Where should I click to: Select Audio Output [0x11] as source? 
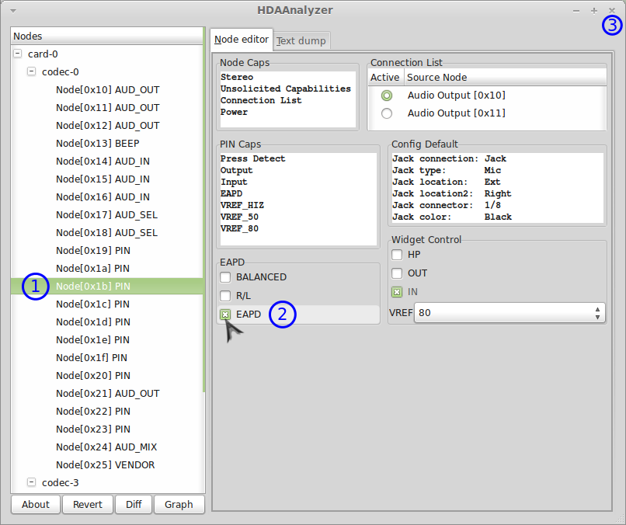click(386, 113)
